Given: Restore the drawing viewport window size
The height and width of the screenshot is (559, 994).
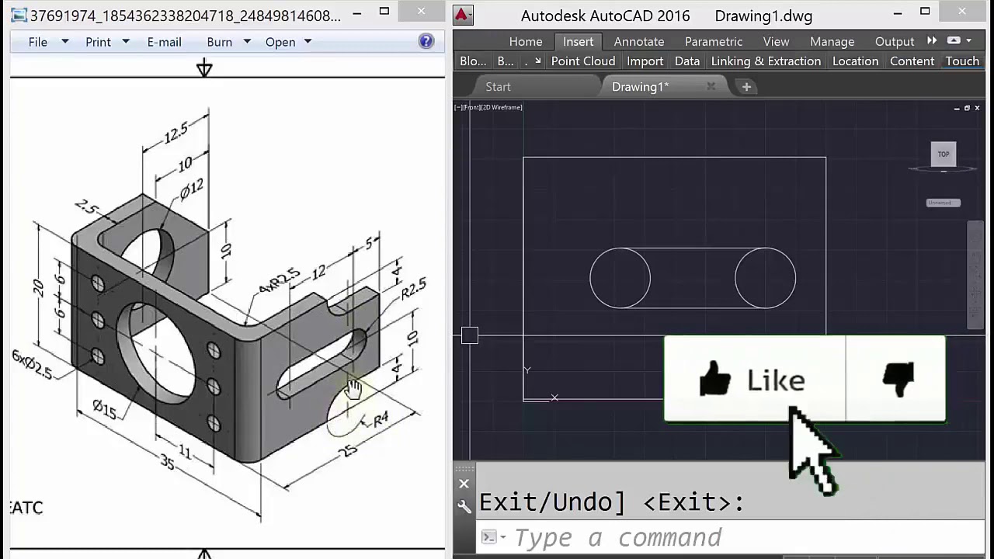Looking at the screenshot, I should click(967, 108).
